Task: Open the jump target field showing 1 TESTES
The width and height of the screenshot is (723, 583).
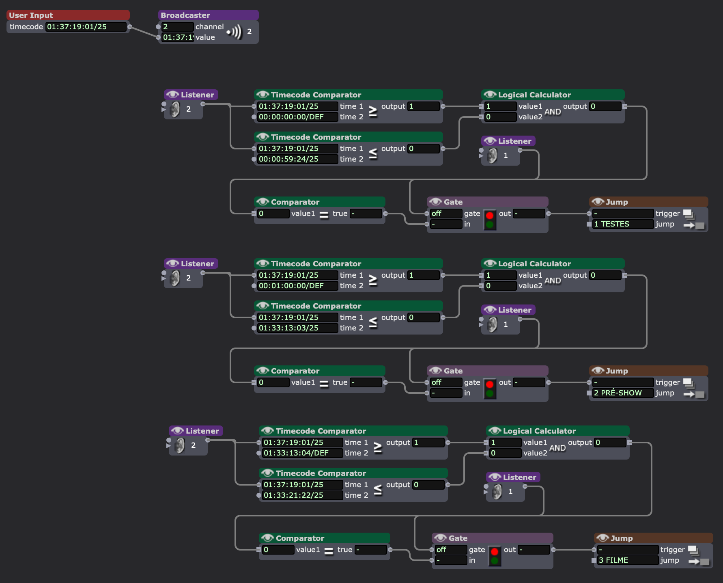Action: pos(622,224)
